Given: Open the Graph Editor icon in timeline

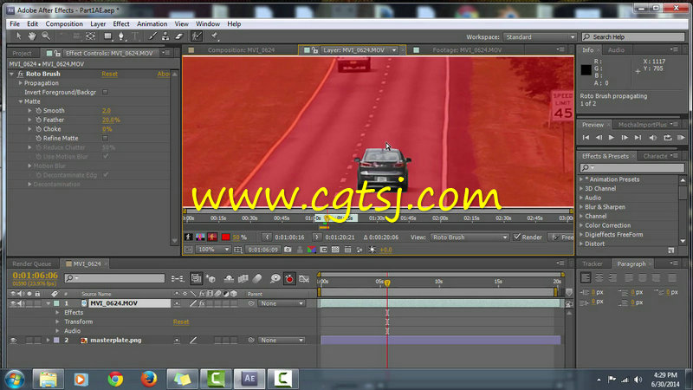Looking at the screenshot, I should (x=304, y=278).
